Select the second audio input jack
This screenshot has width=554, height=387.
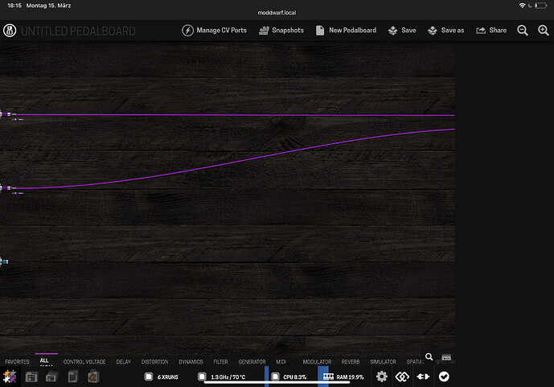click(8, 188)
